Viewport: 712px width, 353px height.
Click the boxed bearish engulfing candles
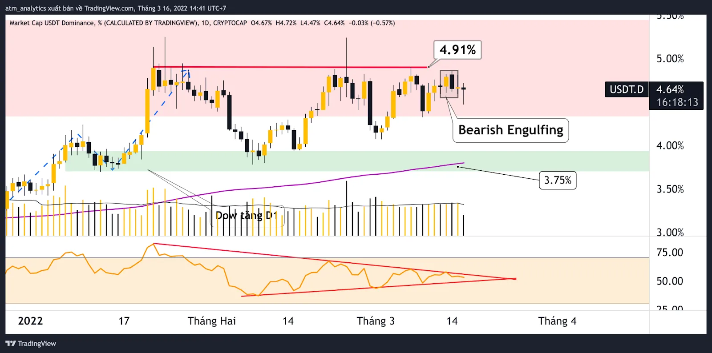tap(449, 84)
